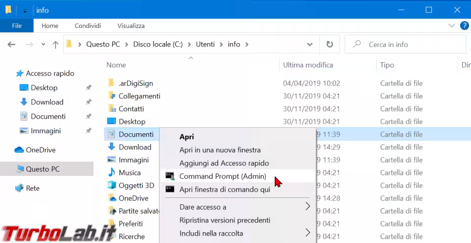Sort by the Tipo column header

[x=387, y=65]
